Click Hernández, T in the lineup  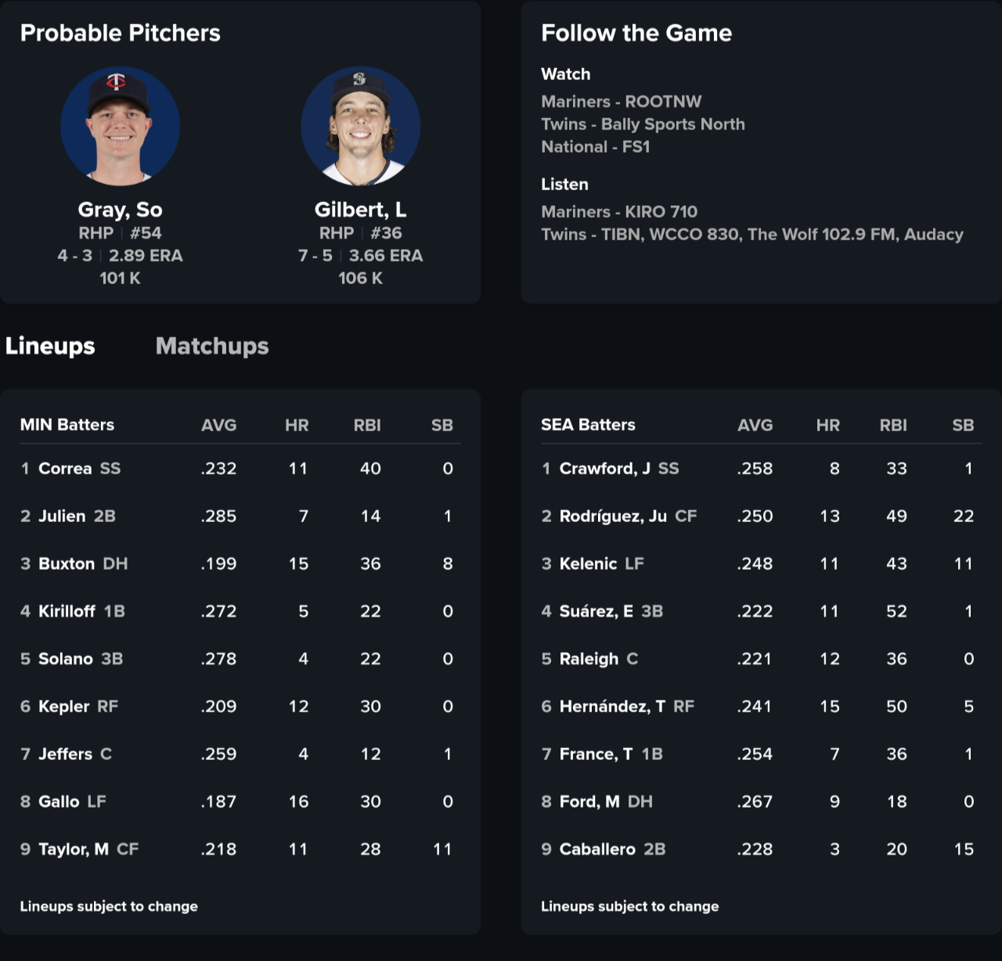click(x=612, y=707)
